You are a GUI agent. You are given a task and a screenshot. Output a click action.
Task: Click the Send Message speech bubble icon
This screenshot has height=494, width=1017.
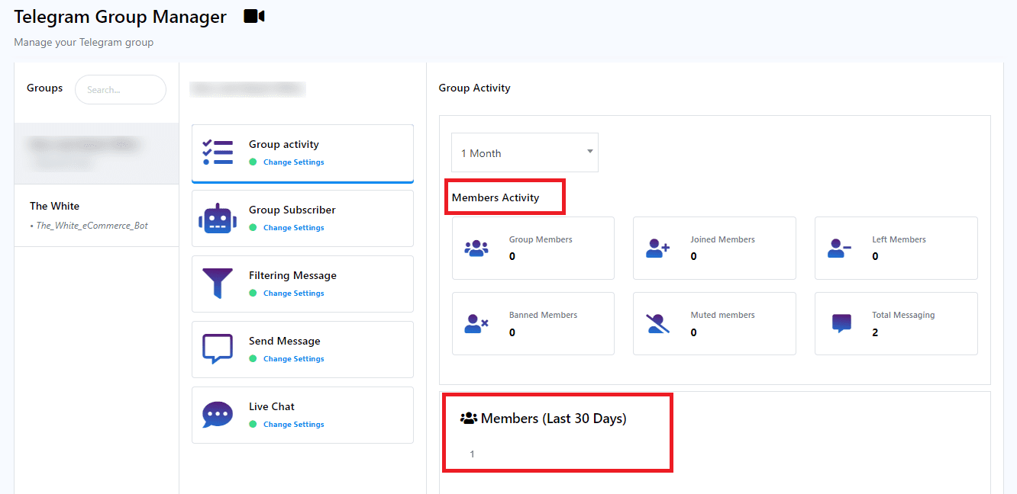coord(218,349)
